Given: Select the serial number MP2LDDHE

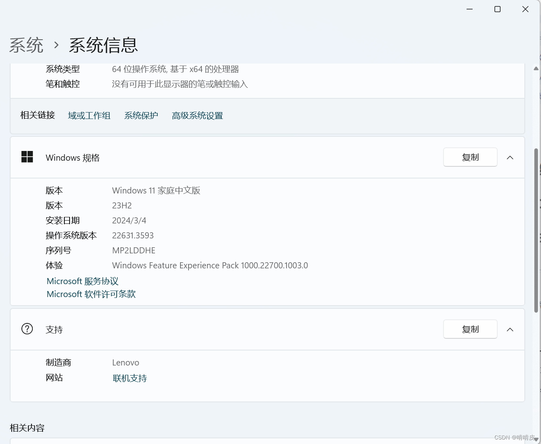Looking at the screenshot, I should (x=134, y=251).
